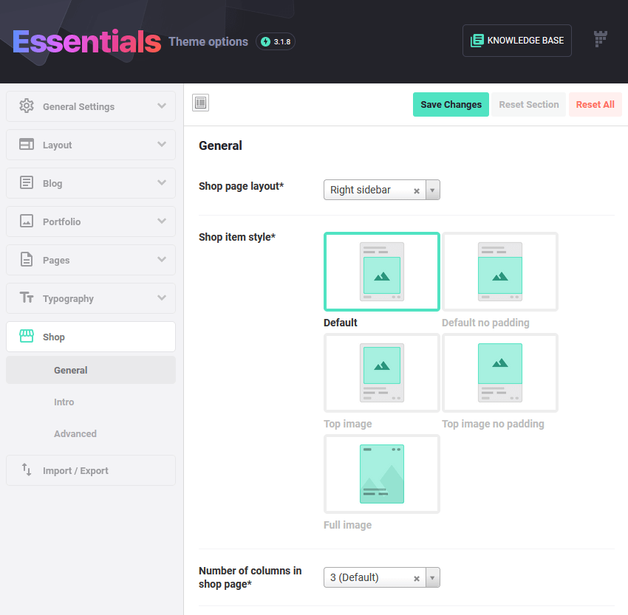Clear the Right sidebar selection with the x
This screenshot has width=628, height=615.
(x=416, y=190)
